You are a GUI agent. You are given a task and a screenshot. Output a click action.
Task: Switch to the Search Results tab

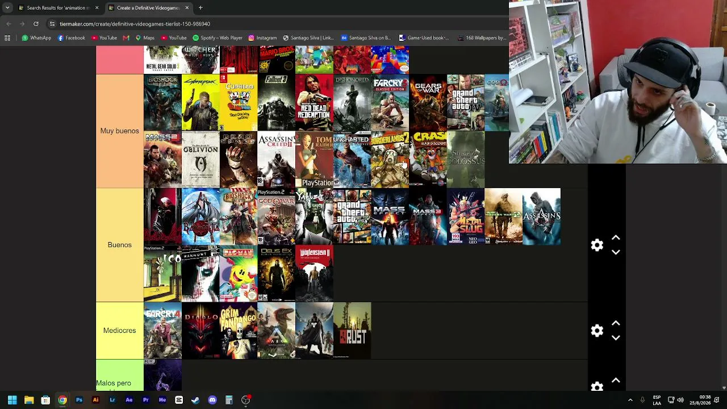pyautogui.click(x=59, y=8)
